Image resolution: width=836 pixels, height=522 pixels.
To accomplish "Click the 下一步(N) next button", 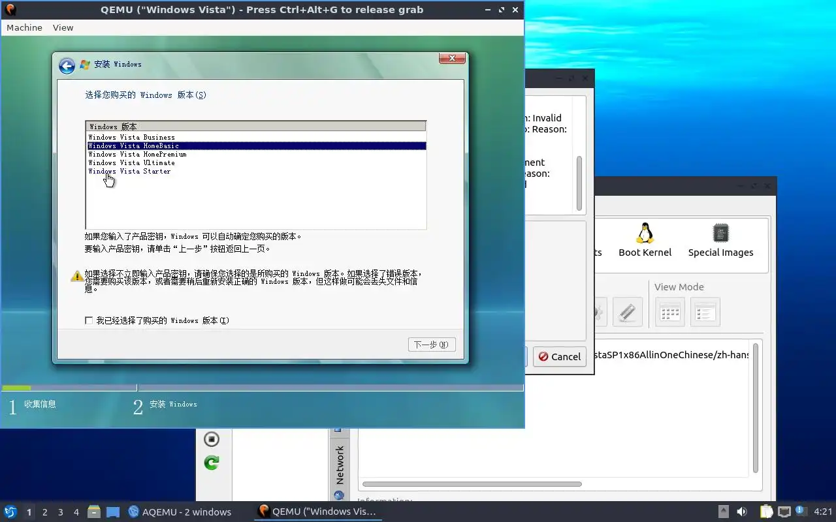I will pos(431,345).
